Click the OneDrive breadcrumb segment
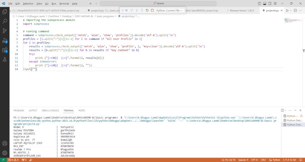Viewport: 305px width, 162px height. 54,16
